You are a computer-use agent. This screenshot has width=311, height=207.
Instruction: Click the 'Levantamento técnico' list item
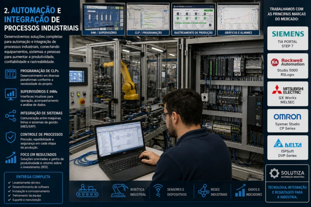coord(26,182)
